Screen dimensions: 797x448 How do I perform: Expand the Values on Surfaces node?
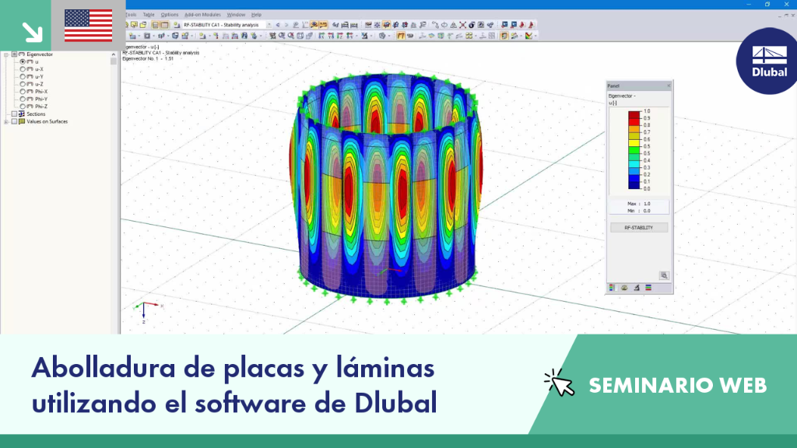click(6, 122)
